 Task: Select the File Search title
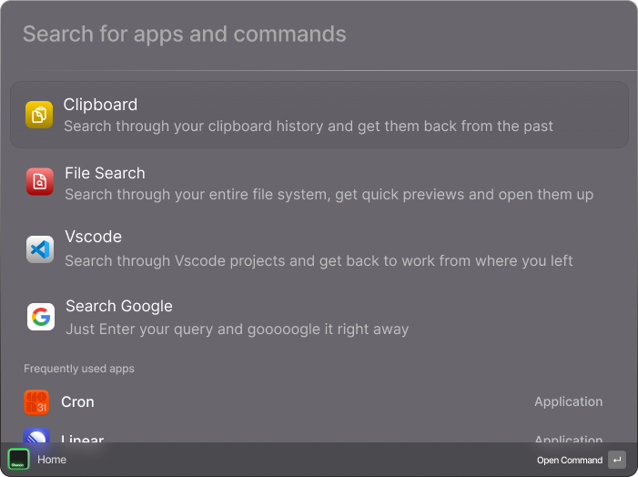105,173
